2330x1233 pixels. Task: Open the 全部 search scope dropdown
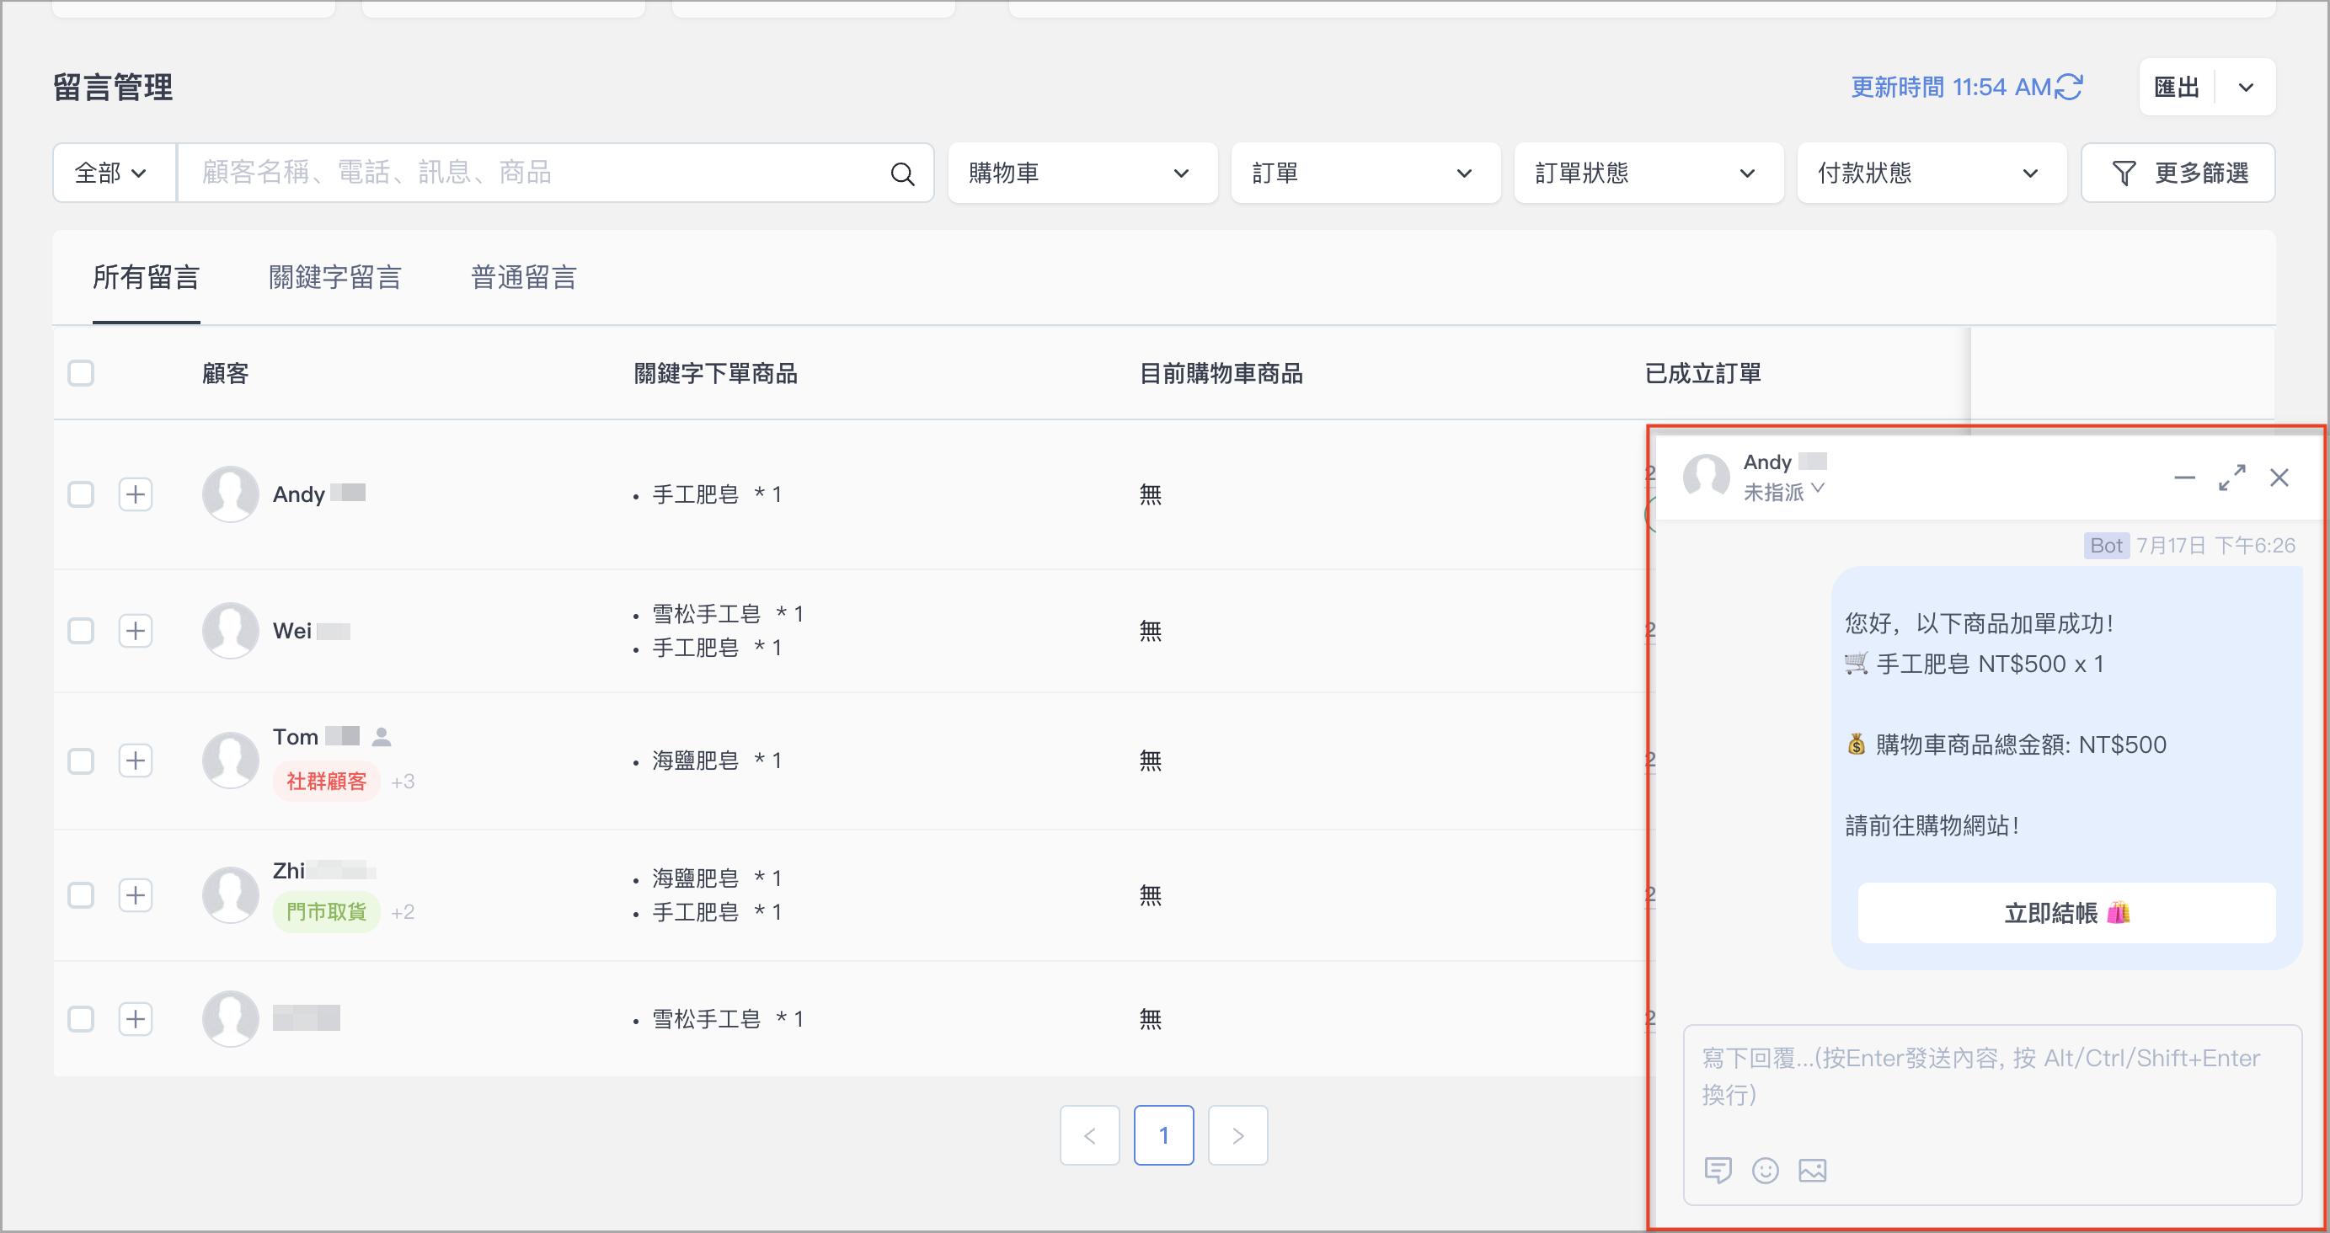click(114, 173)
